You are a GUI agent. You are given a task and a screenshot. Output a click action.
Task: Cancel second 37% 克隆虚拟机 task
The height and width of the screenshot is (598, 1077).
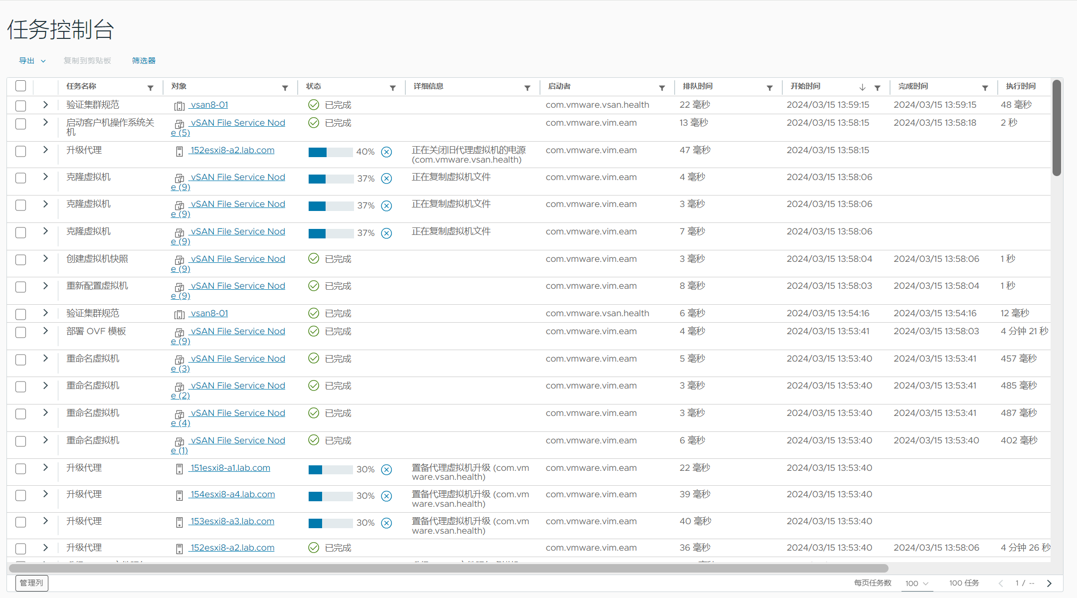(386, 206)
